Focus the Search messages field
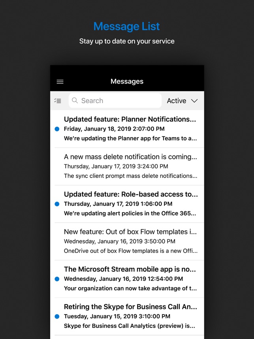 (x=115, y=100)
